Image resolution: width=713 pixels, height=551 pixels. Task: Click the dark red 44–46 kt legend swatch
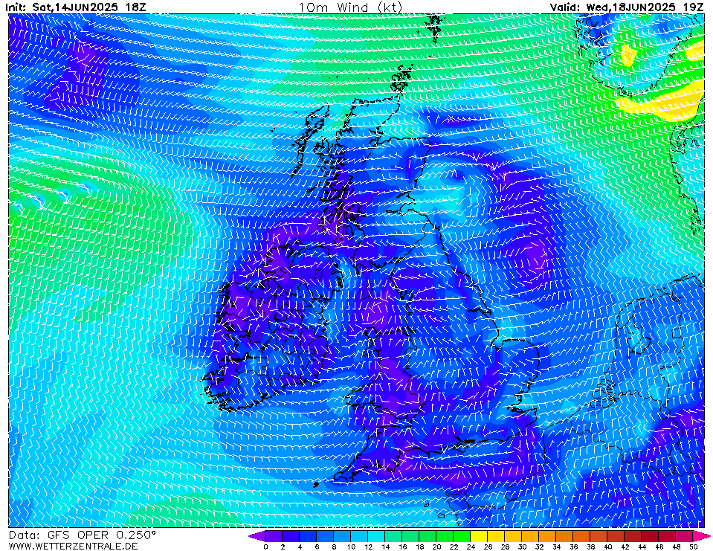(651, 536)
